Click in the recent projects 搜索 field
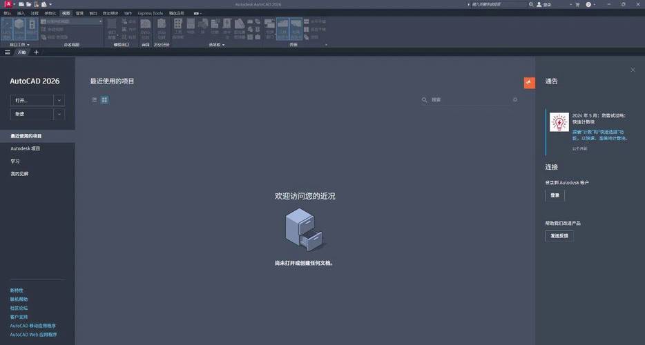Viewport: 645px width, 345px height. [470, 100]
